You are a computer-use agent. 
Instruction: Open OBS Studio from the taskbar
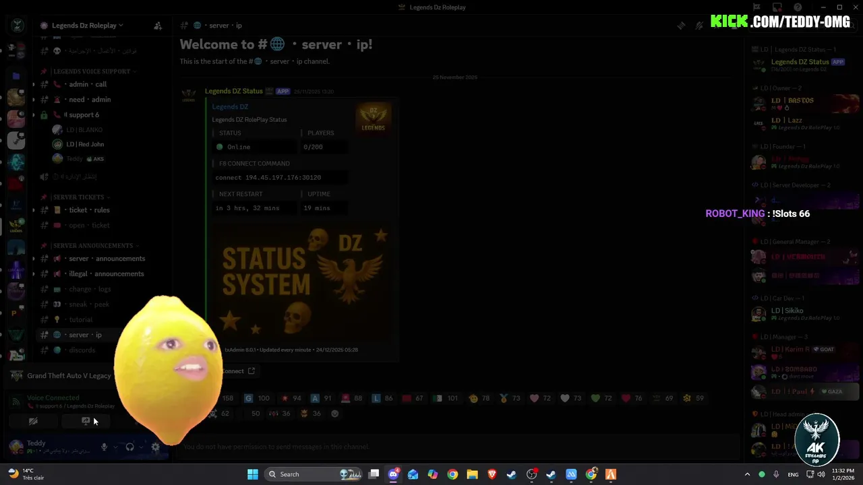(531, 474)
